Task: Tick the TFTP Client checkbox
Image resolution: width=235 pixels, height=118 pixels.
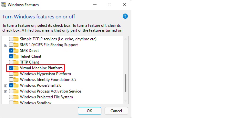Action: (11, 62)
